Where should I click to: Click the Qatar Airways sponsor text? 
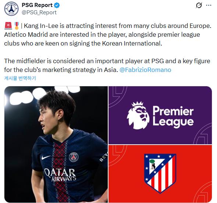pos(60,175)
